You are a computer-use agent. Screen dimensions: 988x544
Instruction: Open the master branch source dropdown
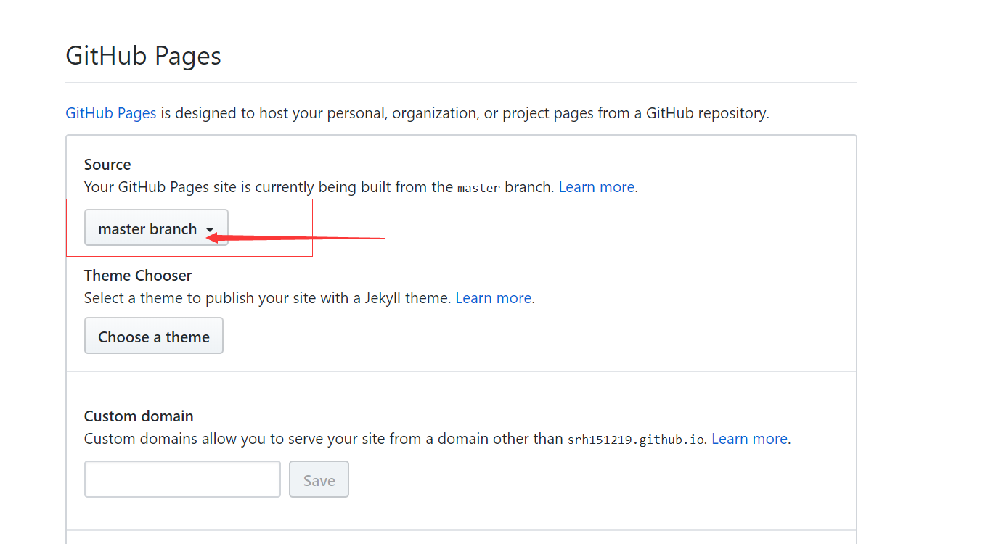(156, 228)
